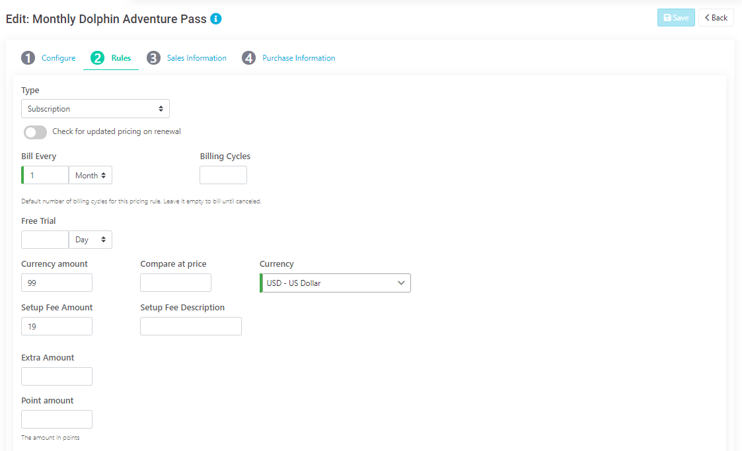Open the Currency dropdown showing USD

[335, 283]
